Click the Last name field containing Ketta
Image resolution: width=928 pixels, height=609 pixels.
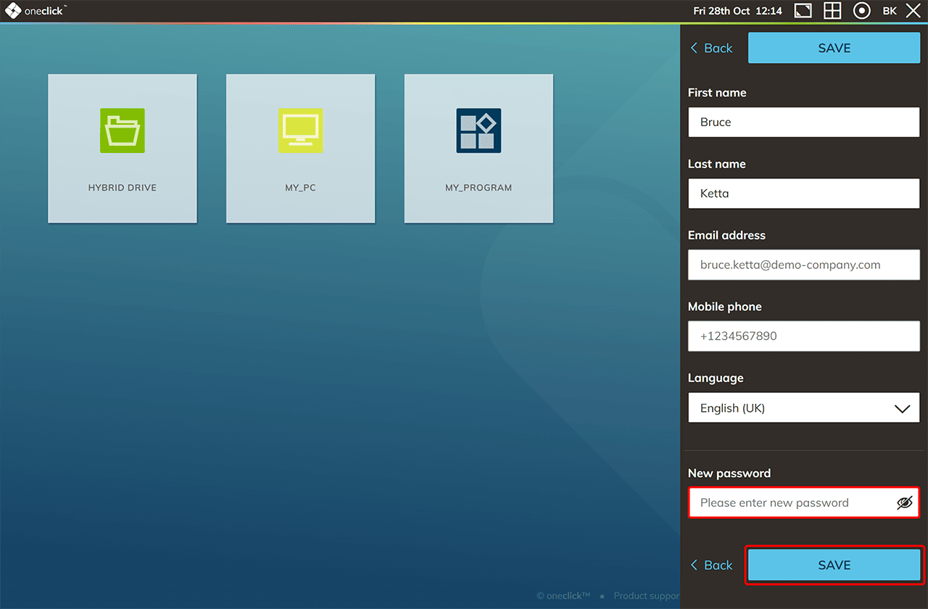click(x=803, y=194)
